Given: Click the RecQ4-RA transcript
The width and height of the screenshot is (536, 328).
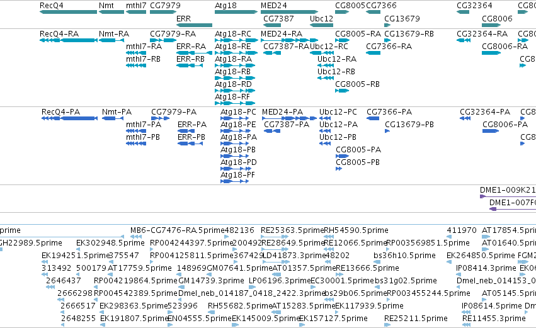Looking at the screenshot, I should [x=69, y=40].
